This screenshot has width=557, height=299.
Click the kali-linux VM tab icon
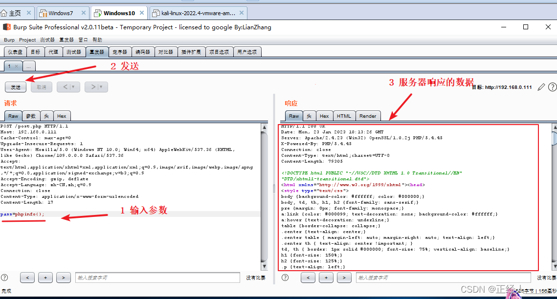(156, 13)
